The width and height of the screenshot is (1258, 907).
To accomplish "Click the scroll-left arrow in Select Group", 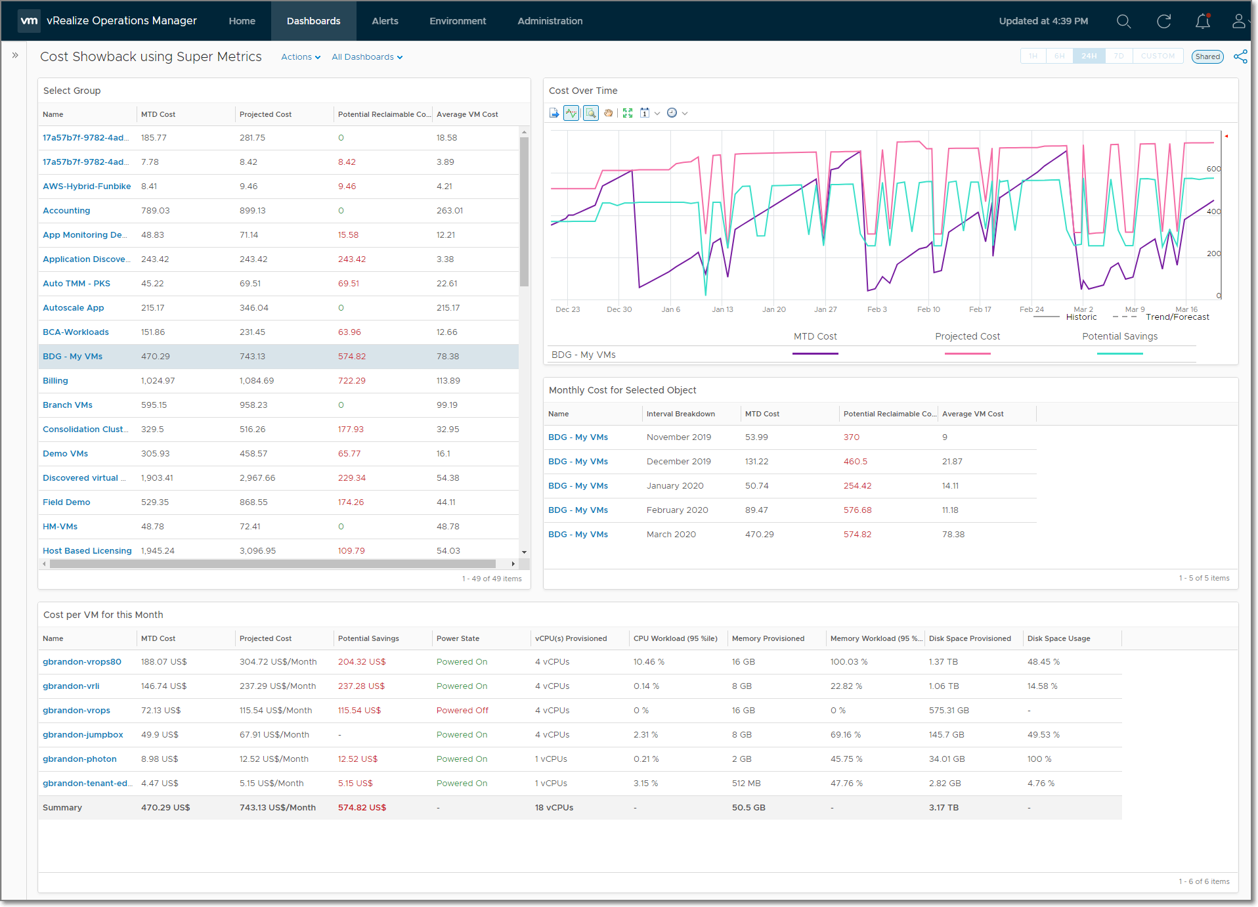I will (44, 564).
